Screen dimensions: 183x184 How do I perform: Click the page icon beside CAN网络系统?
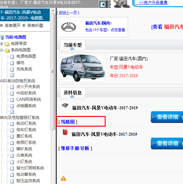[x=12, y=100]
